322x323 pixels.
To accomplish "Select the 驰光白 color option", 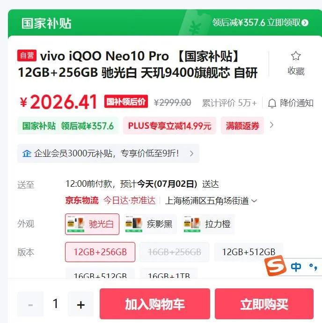I will tap(92, 224).
